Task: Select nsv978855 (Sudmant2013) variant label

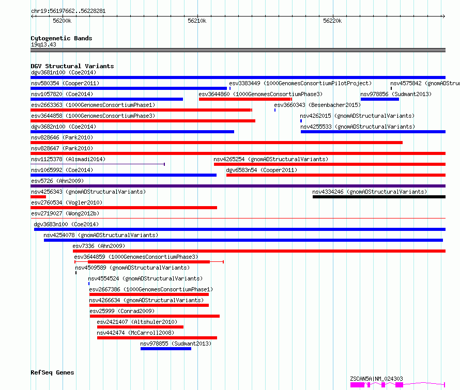Action: click(x=175, y=344)
